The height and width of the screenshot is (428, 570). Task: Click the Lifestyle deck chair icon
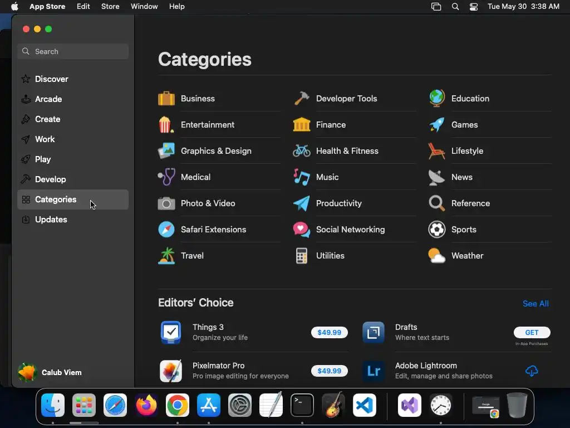[436, 150]
